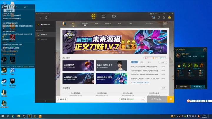This screenshot has width=212, height=119.
Task: Open the Windows Start menu
Action: (x=2, y=116)
